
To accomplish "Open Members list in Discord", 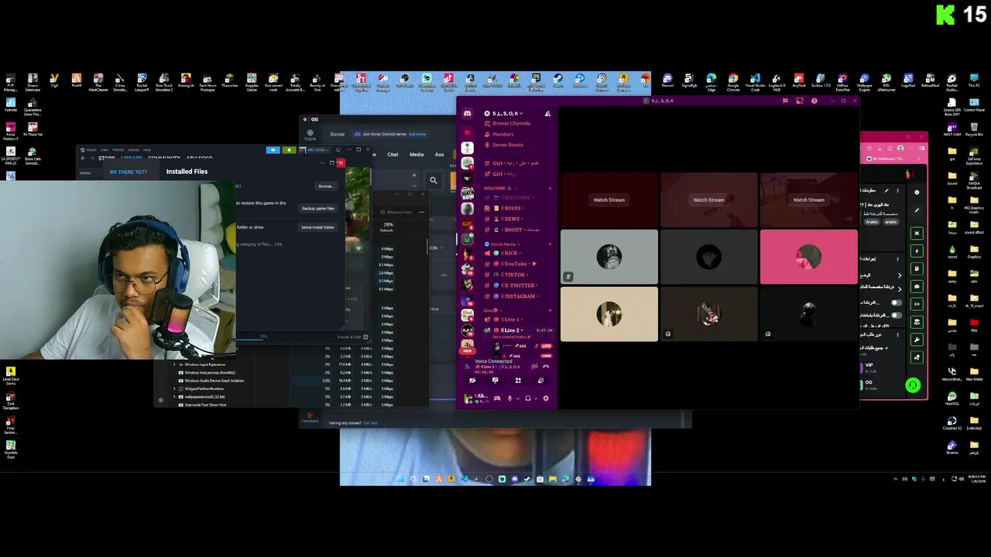I will coord(502,135).
